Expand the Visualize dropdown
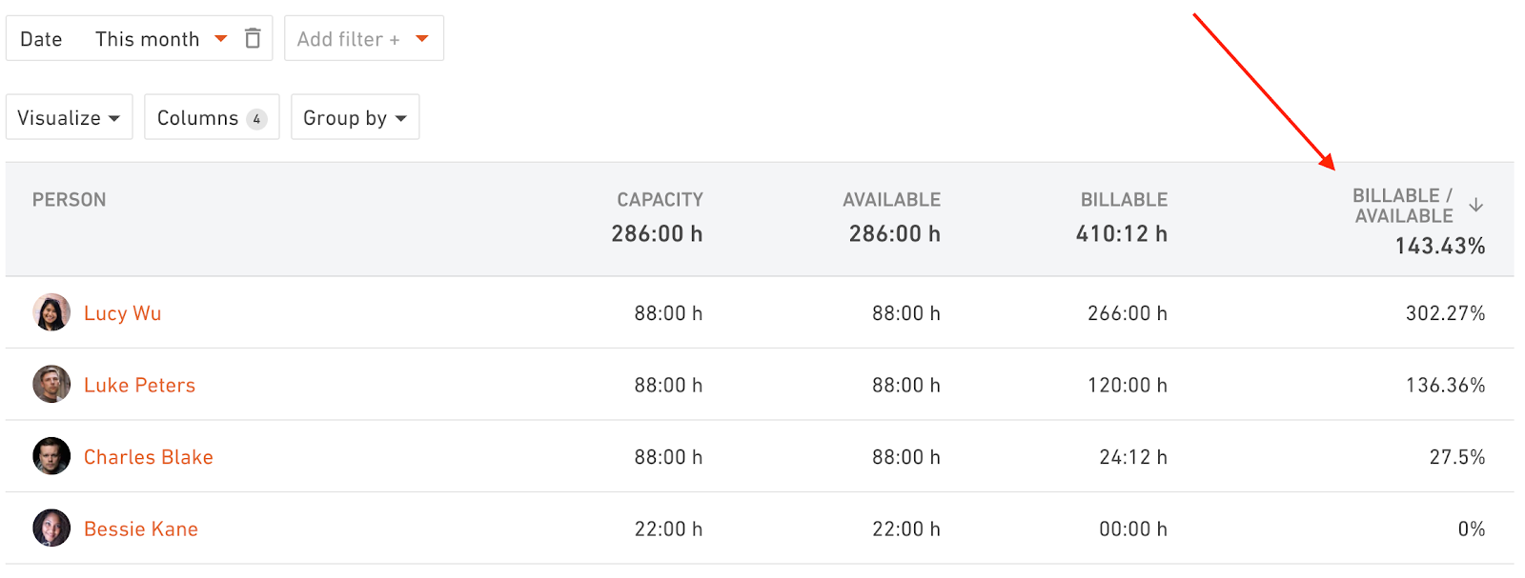Image resolution: width=1525 pixels, height=578 pixels. [70, 117]
